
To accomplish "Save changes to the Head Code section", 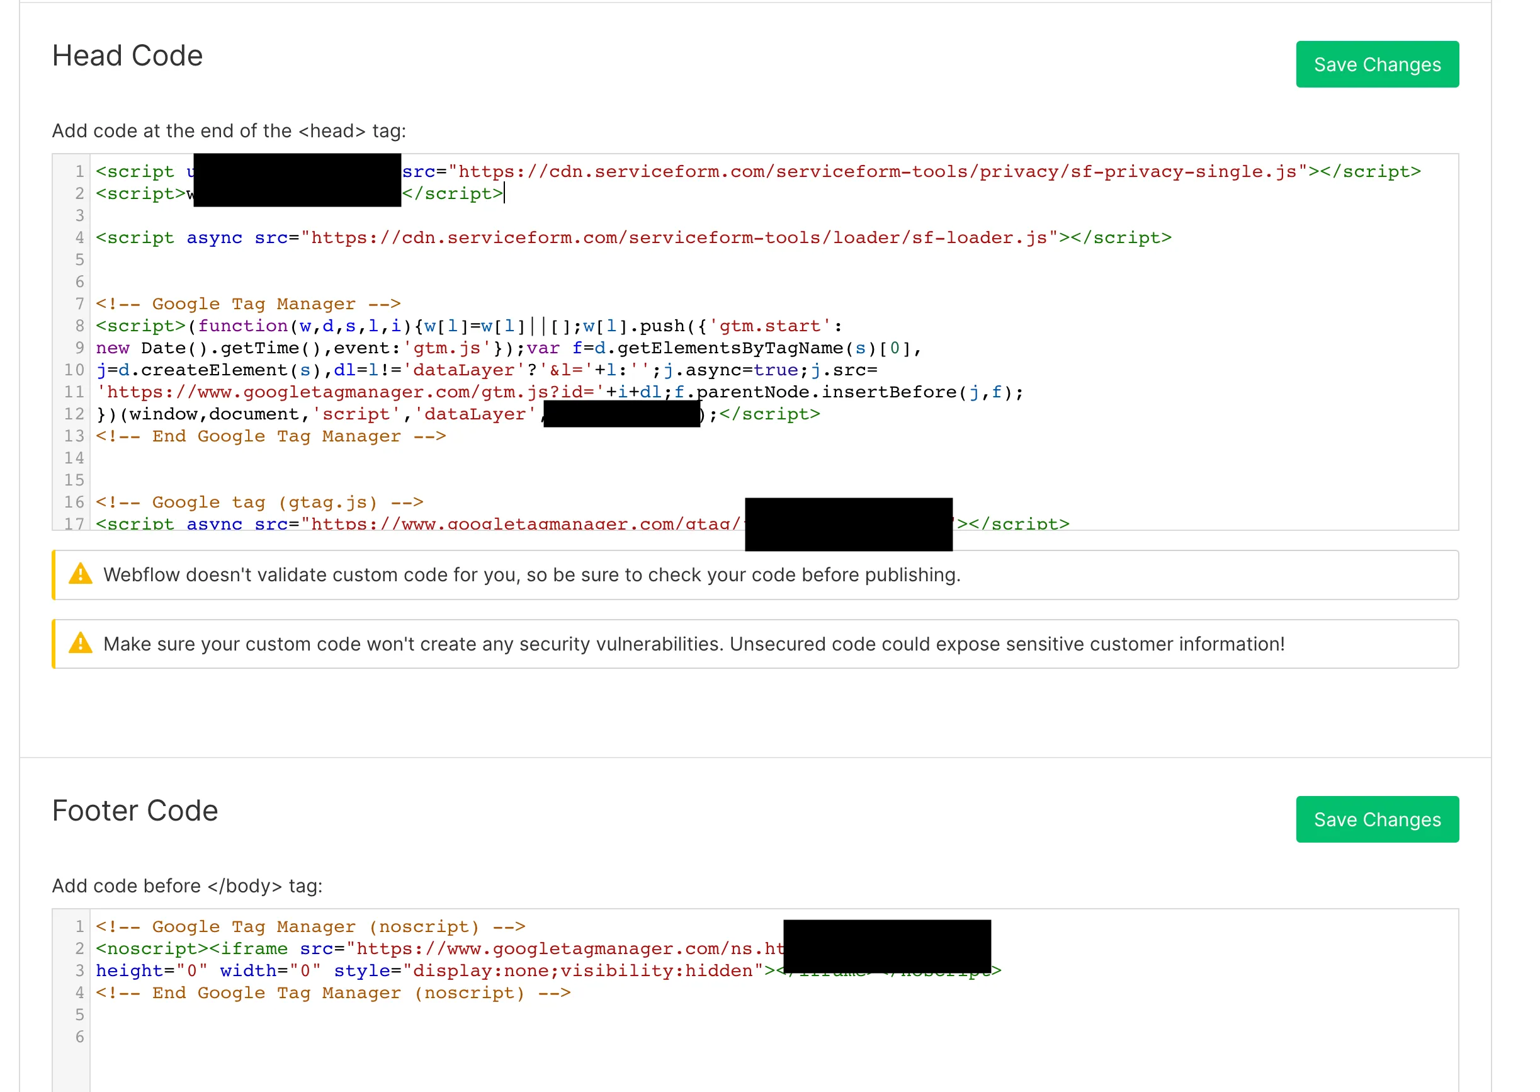I will [x=1377, y=65].
